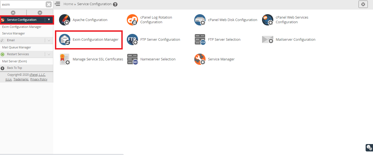Collapse the Restart Services sidebar section arrow
This screenshot has height=155, width=373.
tap(49, 54)
